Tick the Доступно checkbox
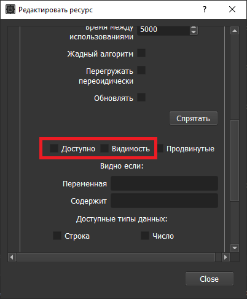This screenshot has width=247, height=299. (x=54, y=148)
